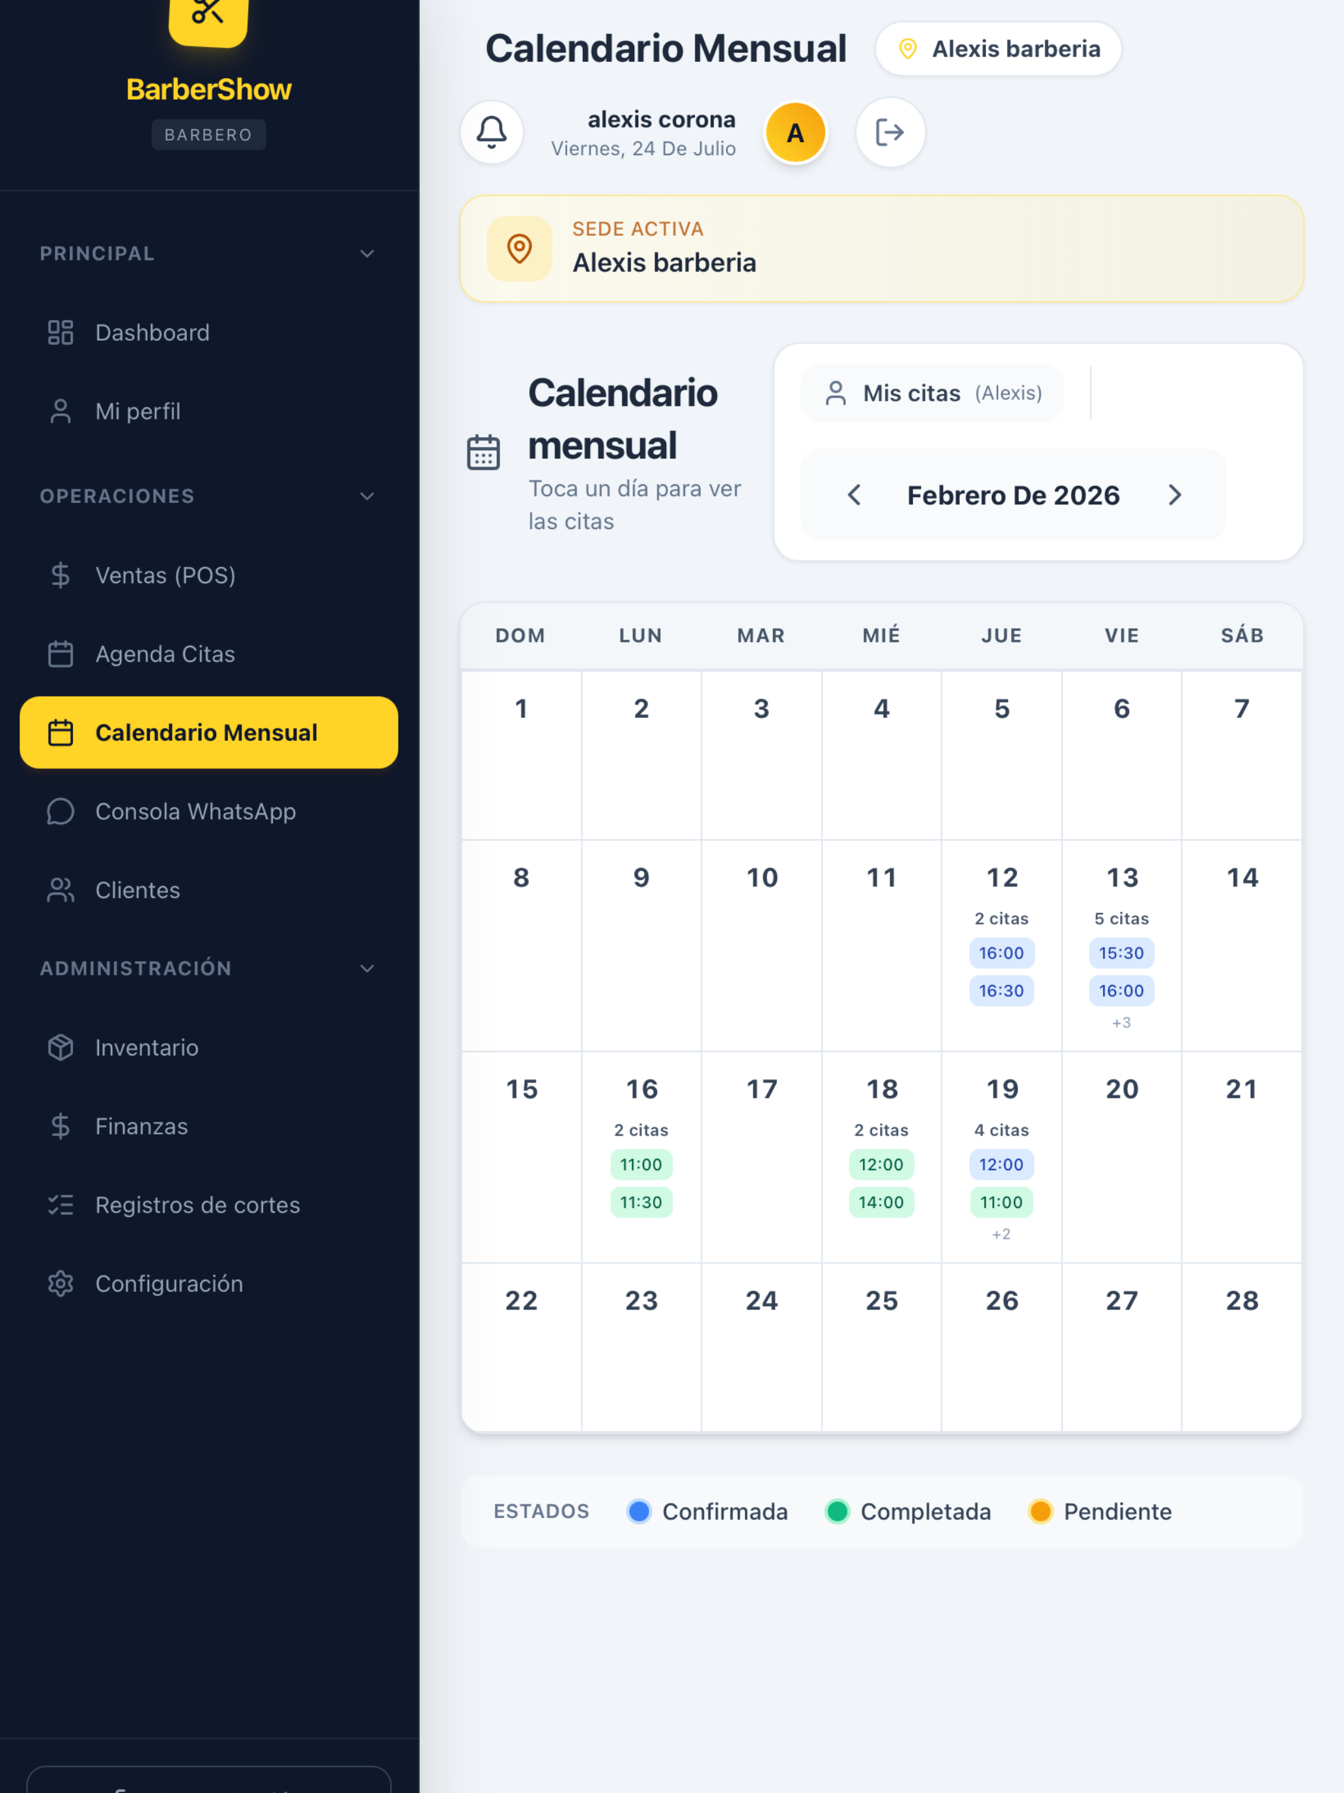Click the +2 more indicator on day 19
The width and height of the screenshot is (1344, 1793).
1001,1235
